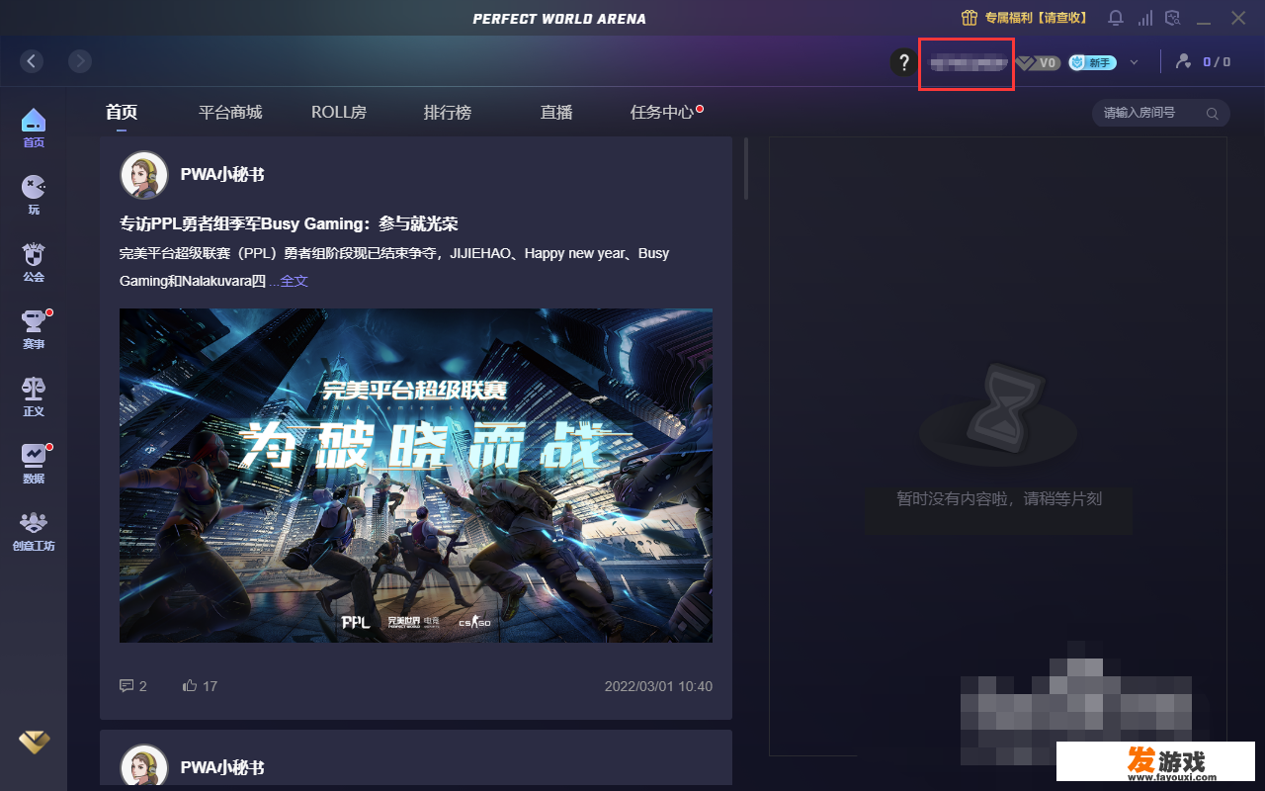This screenshot has height=791, width=1265.
Task: Switch to the 直播 tab
Action: click(x=556, y=113)
